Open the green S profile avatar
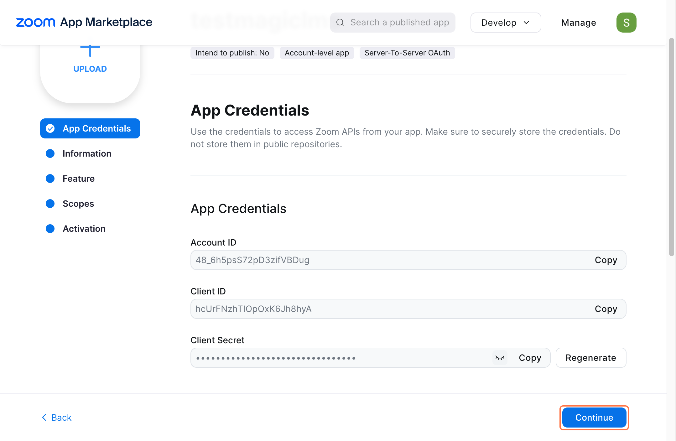The height and width of the screenshot is (441, 676). tap(626, 23)
